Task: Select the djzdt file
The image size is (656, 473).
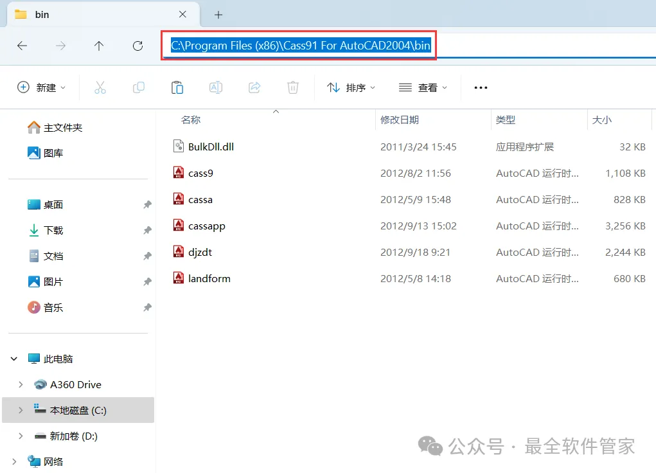Action: 409,252
